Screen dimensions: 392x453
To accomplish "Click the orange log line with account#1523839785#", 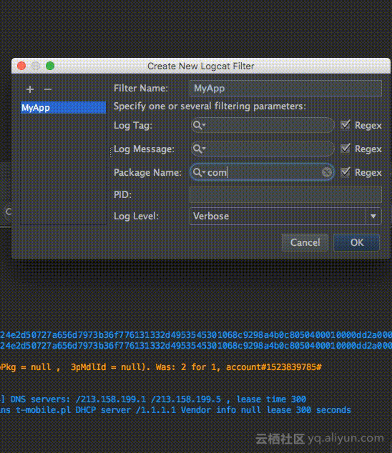I will [161, 367].
